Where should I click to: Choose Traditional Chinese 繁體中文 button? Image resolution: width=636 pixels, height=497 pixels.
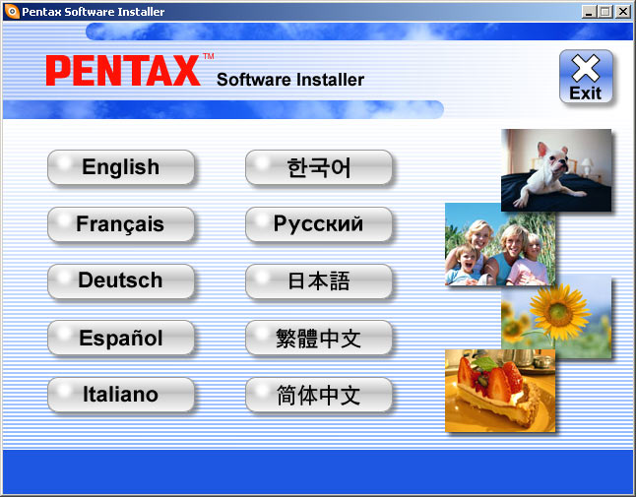pos(319,338)
